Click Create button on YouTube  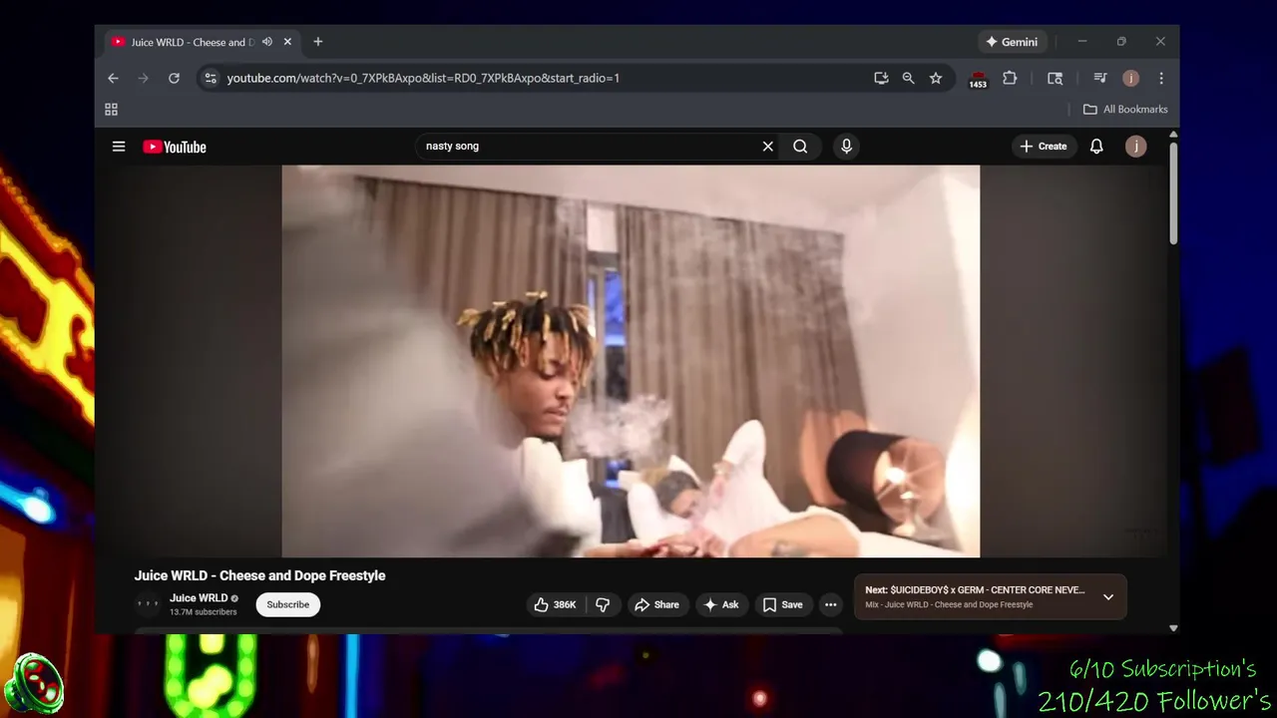coord(1044,147)
